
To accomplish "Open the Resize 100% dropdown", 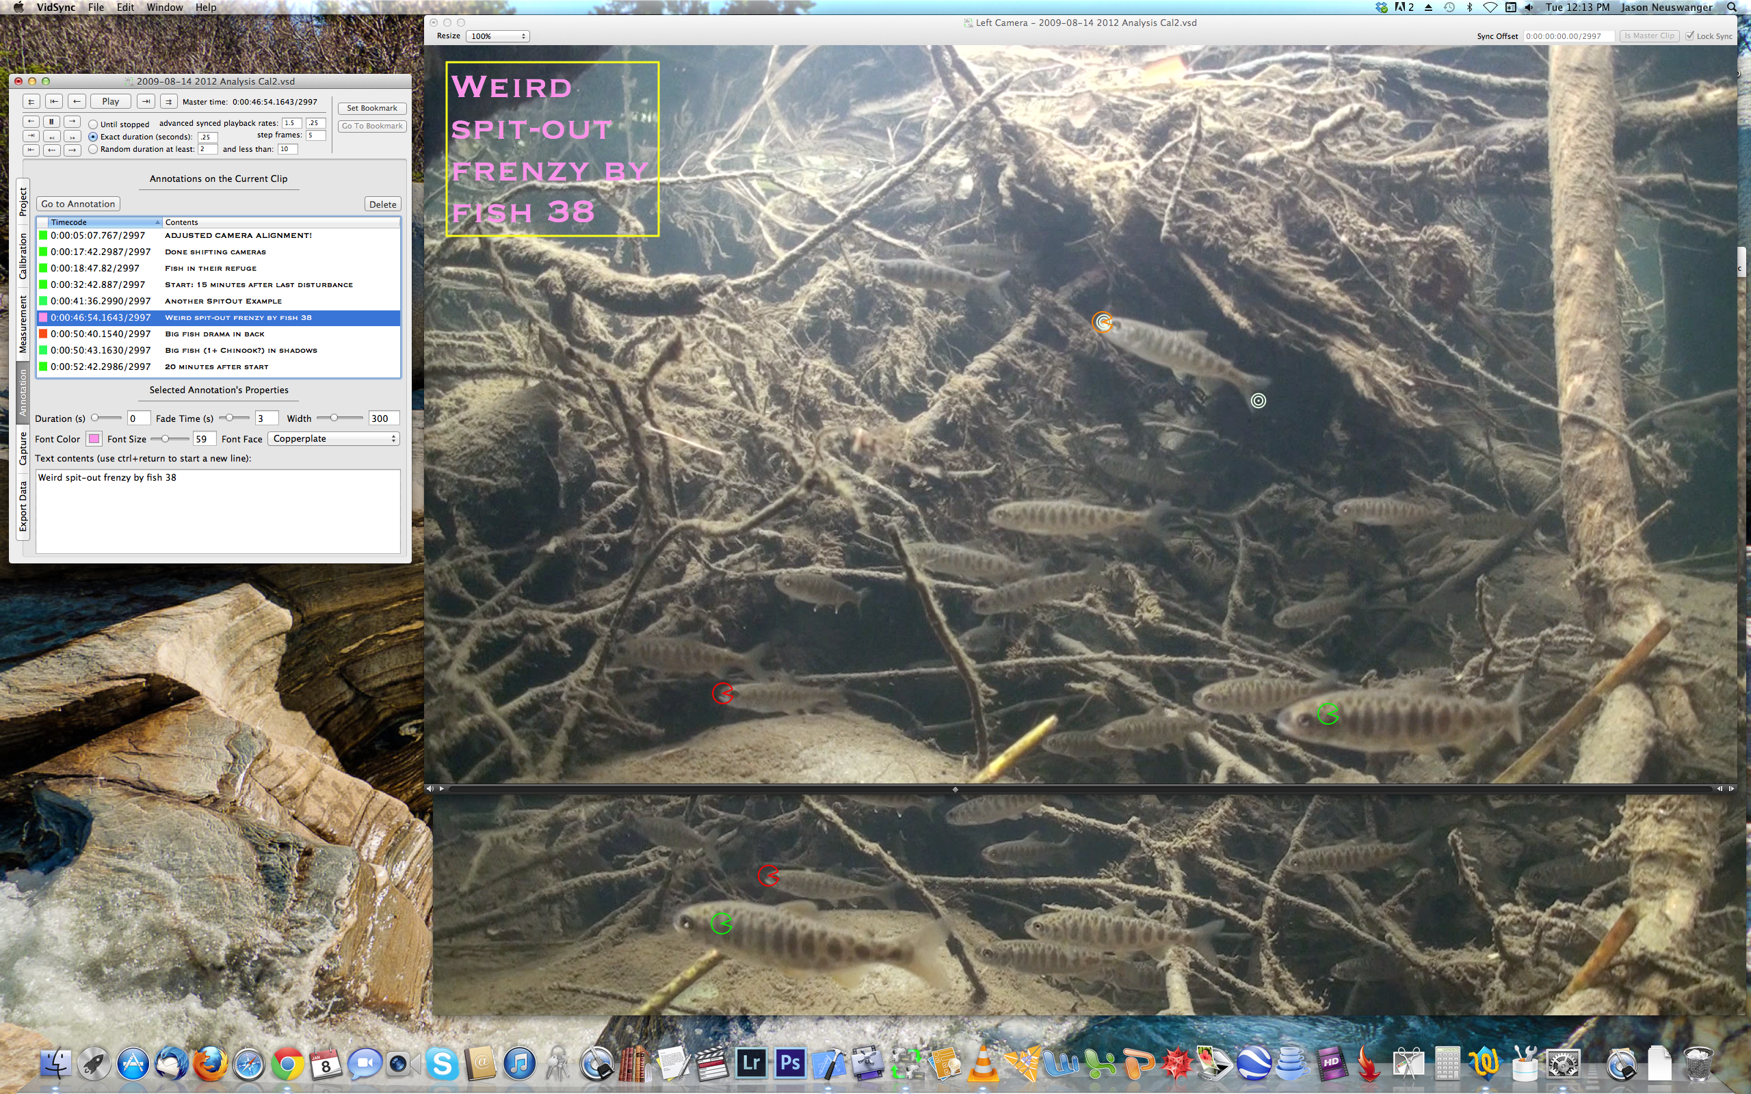I will (498, 36).
